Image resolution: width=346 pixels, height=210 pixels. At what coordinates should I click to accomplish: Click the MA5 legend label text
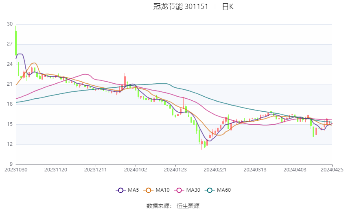coord(133,190)
